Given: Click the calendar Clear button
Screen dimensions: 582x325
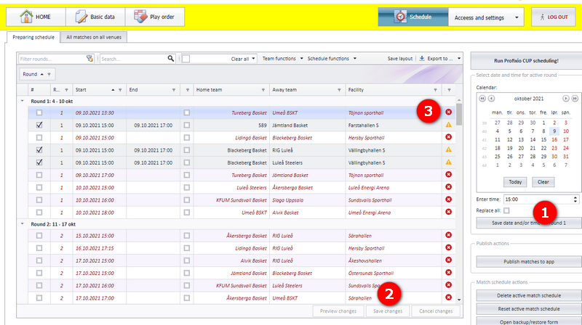Looking at the screenshot, I should coord(543,182).
